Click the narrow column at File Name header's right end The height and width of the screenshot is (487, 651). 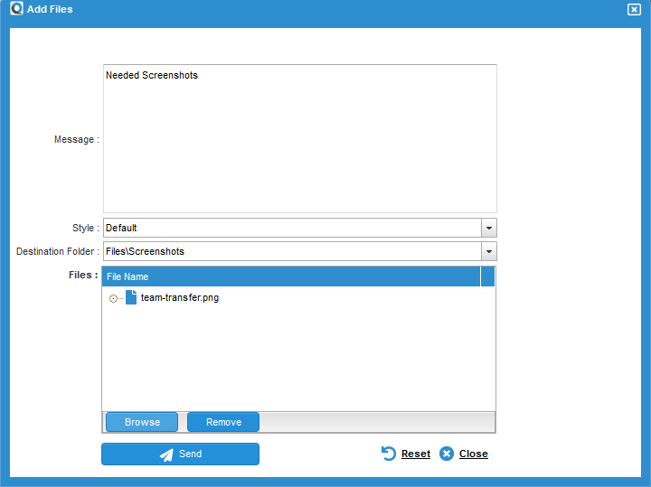tap(488, 276)
